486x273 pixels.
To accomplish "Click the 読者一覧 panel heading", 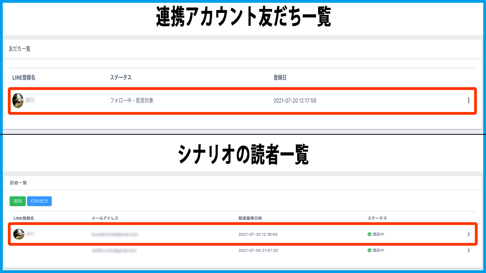I will pyautogui.click(x=18, y=183).
